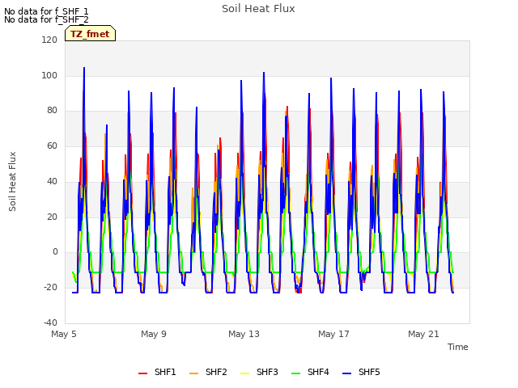
Task: Click the 'No data for f_SHF_1' message
Action: click(x=46, y=11)
